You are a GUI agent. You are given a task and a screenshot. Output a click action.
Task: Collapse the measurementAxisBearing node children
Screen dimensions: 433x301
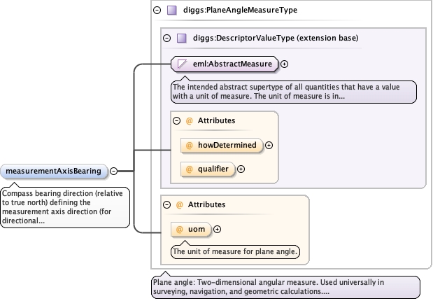[113, 171]
